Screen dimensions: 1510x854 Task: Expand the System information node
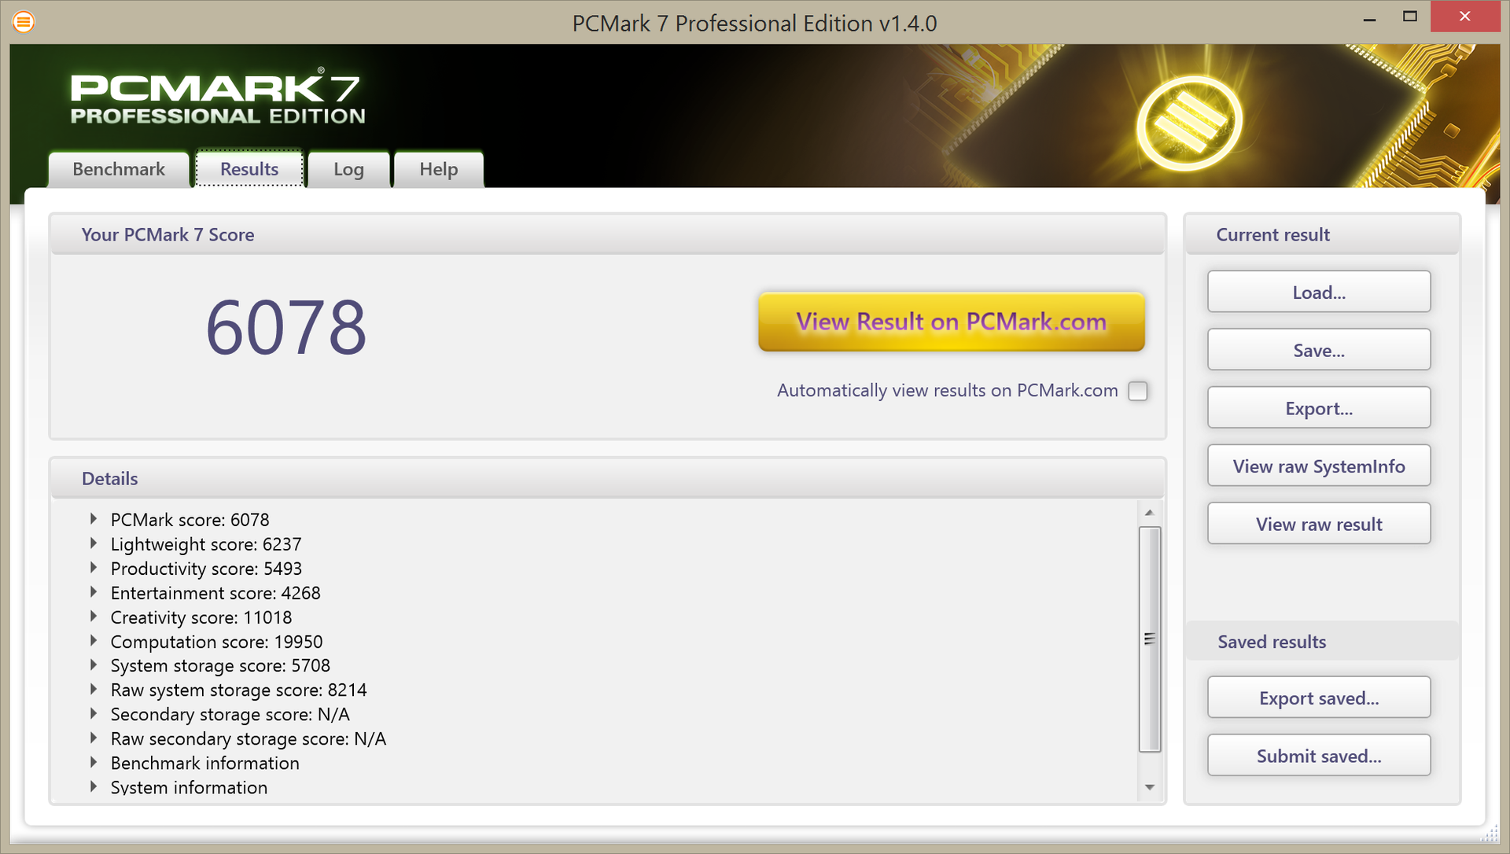[x=94, y=786]
